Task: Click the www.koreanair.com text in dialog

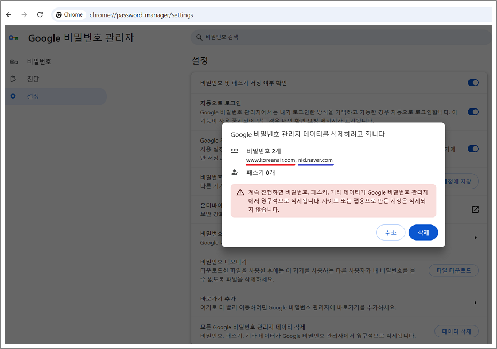Action: 271,160
